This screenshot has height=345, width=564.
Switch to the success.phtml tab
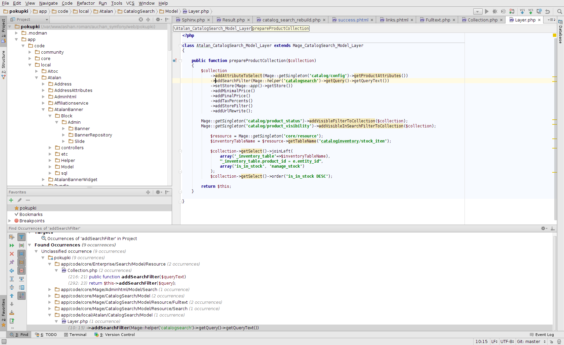point(353,20)
